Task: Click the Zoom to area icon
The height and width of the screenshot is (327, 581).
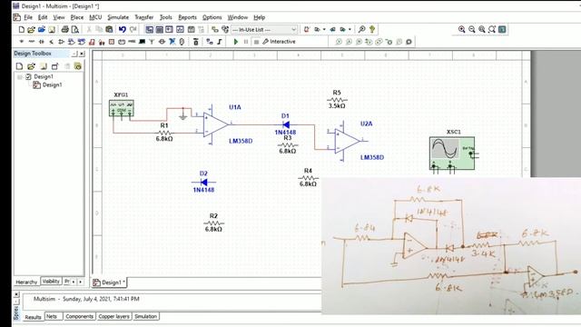Action: click(482, 29)
